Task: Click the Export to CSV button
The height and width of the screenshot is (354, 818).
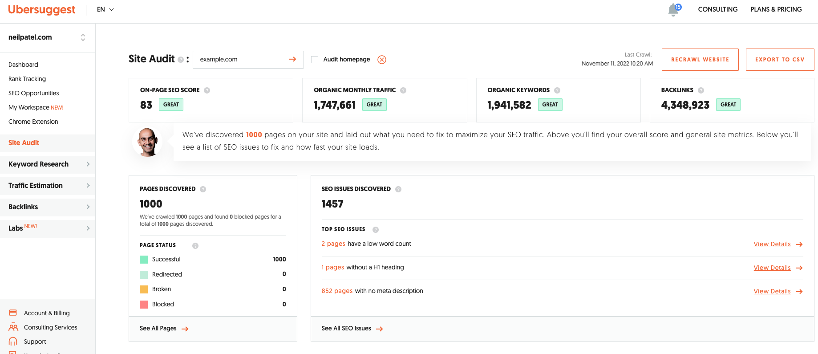Action: 780,60
